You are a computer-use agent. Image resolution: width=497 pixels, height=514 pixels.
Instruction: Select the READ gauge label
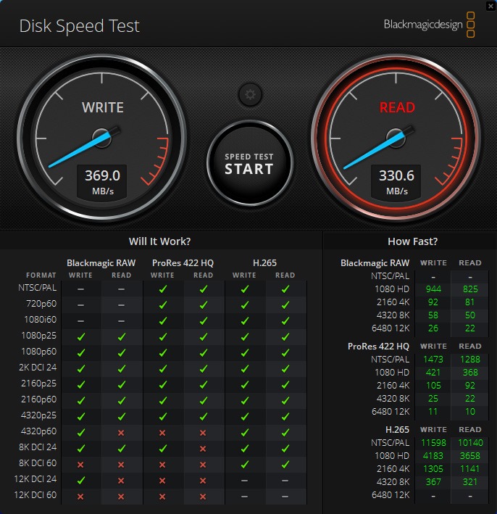tap(397, 107)
